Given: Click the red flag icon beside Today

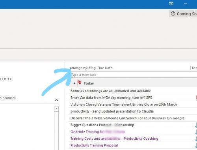Looking at the screenshot, I should tap(79, 83).
